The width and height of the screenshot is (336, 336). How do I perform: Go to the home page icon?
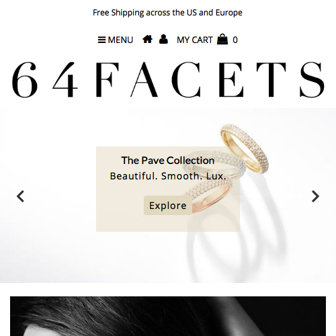(147, 39)
